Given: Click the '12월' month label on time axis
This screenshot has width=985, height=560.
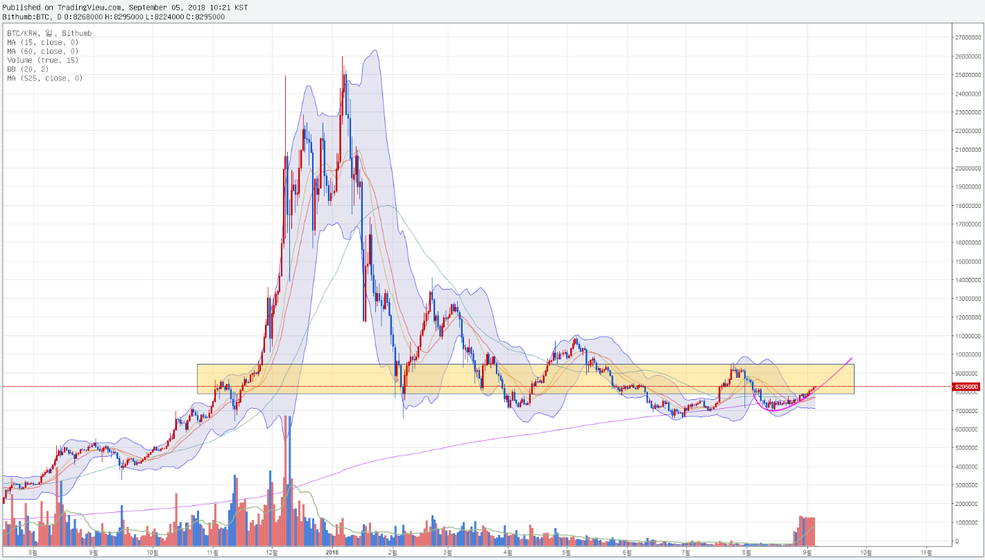Looking at the screenshot, I should pos(271,552).
